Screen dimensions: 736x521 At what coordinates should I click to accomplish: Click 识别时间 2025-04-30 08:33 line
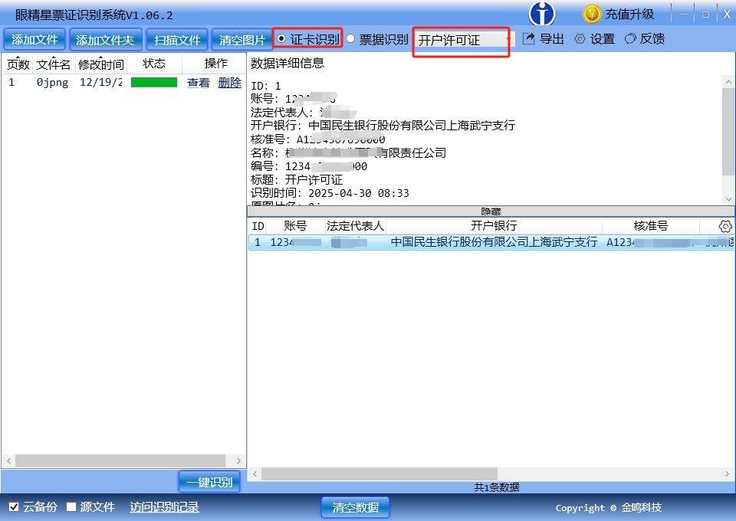coord(330,193)
